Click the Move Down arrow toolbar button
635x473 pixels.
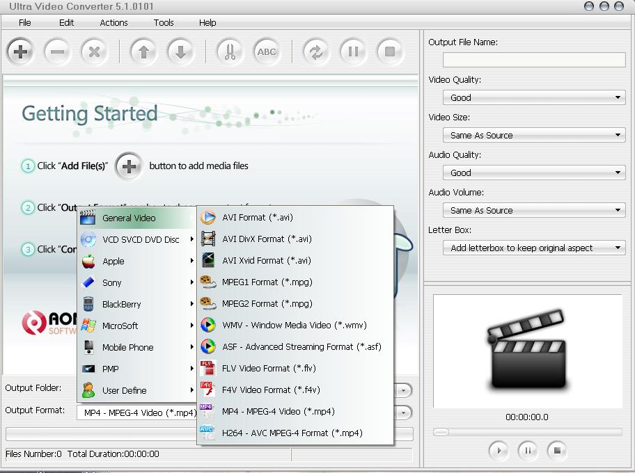pyautogui.click(x=180, y=51)
